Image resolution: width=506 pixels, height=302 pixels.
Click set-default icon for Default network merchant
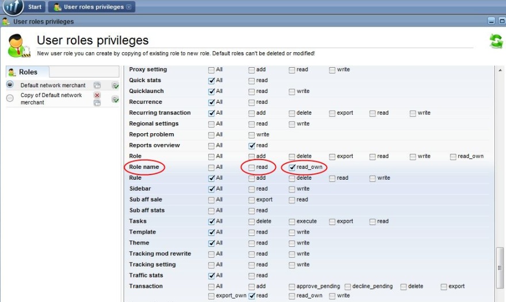pyautogui.click(x=115, y=85)
